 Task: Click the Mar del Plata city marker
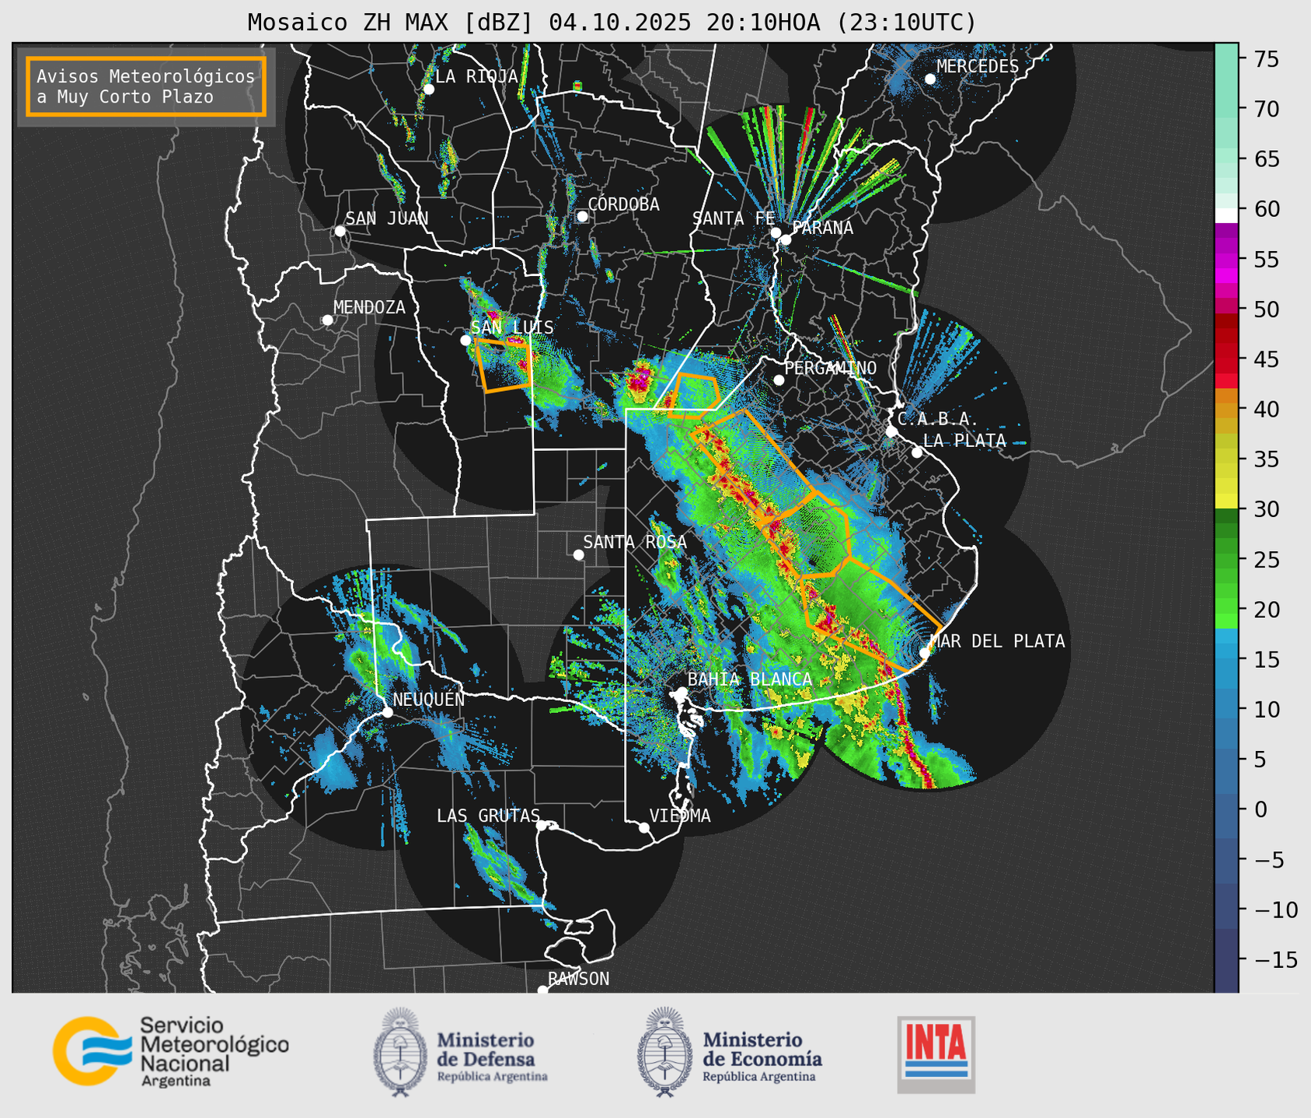925,652
